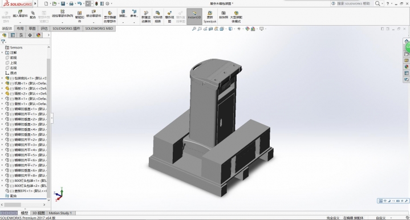Expand the 机箱<1> component in the tree
Viewport: 410px width, 220px height.
[x=2, y=83]
